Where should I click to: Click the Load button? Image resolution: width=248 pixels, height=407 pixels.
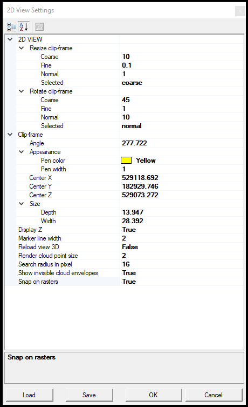(29, 395)
